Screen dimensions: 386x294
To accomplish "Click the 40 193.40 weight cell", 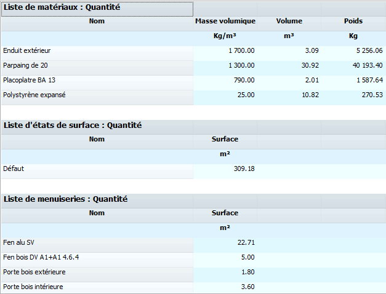I will coord(353,68).
